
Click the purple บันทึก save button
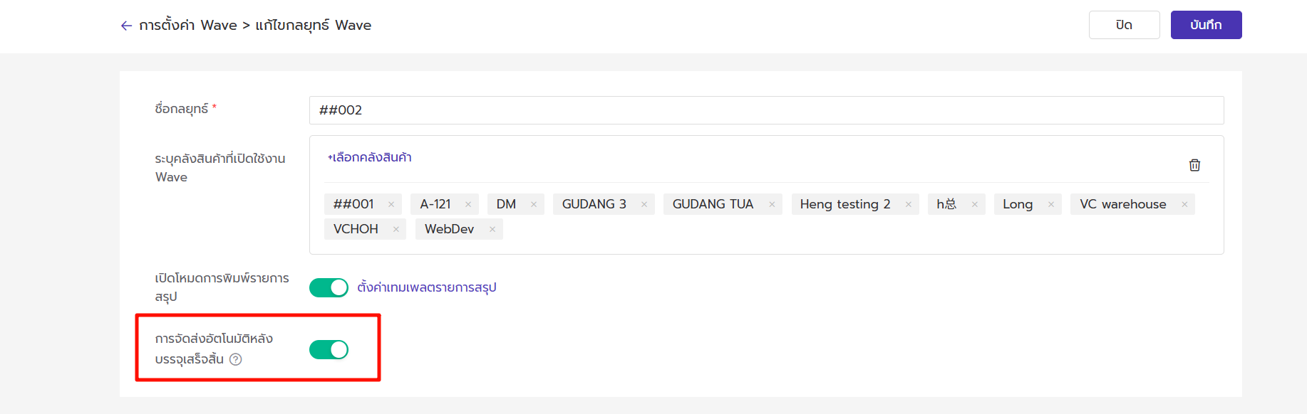point(1206,25)
